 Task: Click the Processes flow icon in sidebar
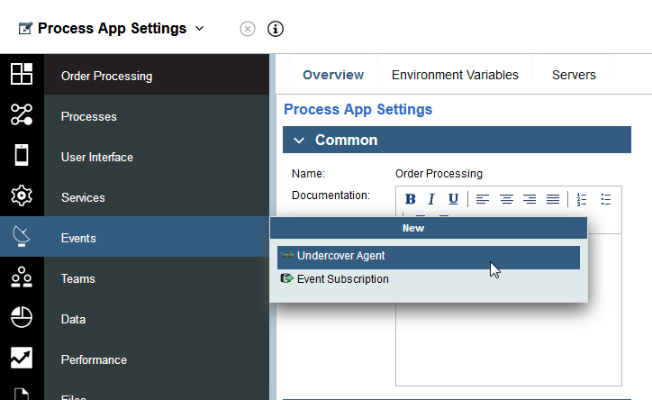tap(22, 115)
